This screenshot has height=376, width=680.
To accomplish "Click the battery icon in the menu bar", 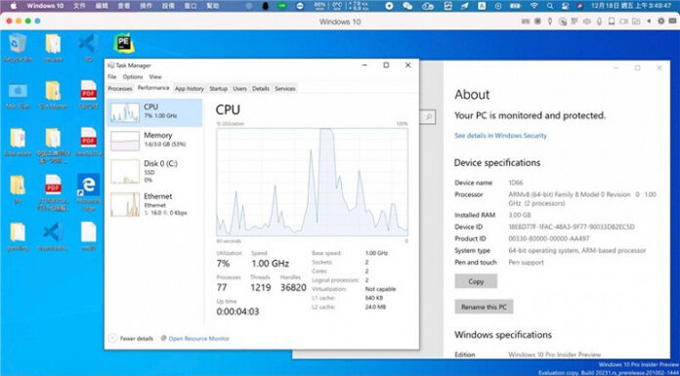I will (x=515, y=6).
